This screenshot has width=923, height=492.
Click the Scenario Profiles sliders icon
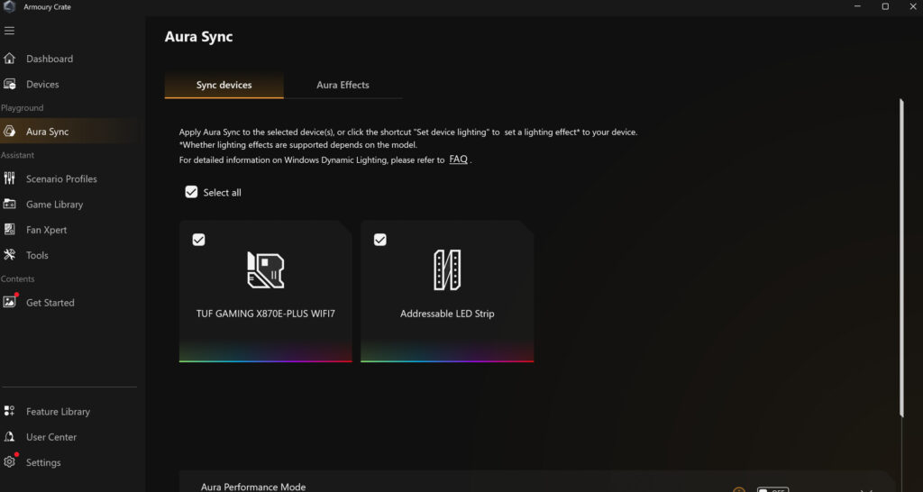pos(9,178)
